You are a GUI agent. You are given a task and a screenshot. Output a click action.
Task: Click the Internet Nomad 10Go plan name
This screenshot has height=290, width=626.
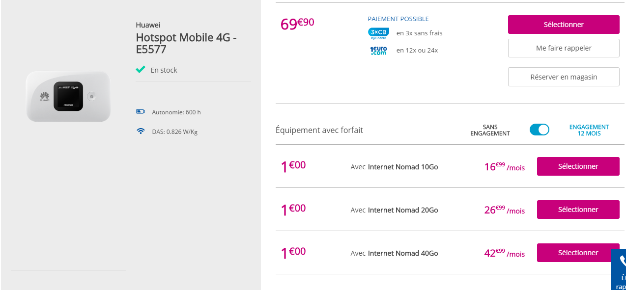click(402, 167)
